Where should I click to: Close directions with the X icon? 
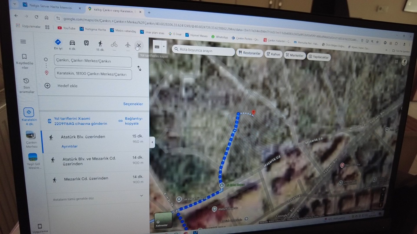point(139,45)
